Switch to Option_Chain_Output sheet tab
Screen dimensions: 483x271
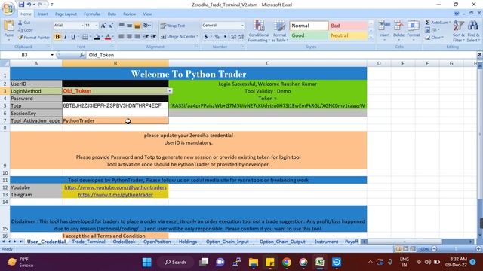point(282,242)
